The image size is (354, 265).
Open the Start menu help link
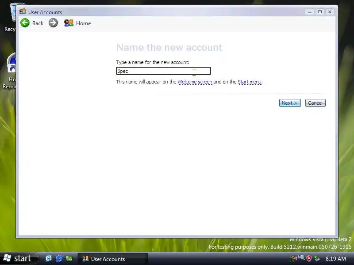[x=250, y=82]
